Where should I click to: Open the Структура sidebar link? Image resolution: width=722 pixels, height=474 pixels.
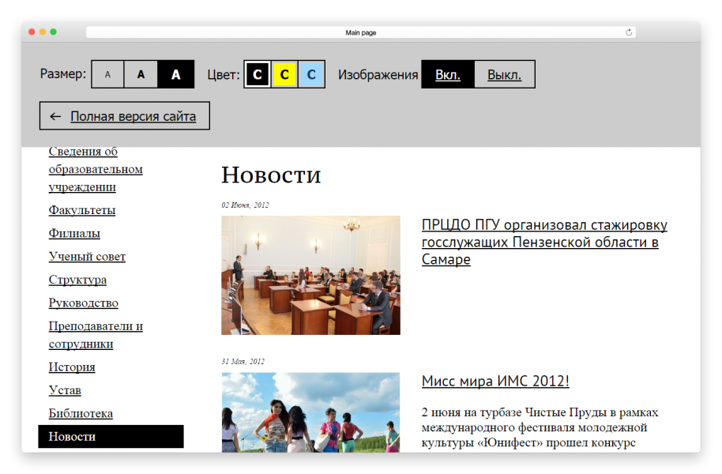77,280
